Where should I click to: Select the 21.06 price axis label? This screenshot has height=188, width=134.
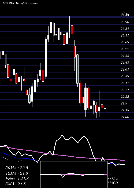(125, 117)
